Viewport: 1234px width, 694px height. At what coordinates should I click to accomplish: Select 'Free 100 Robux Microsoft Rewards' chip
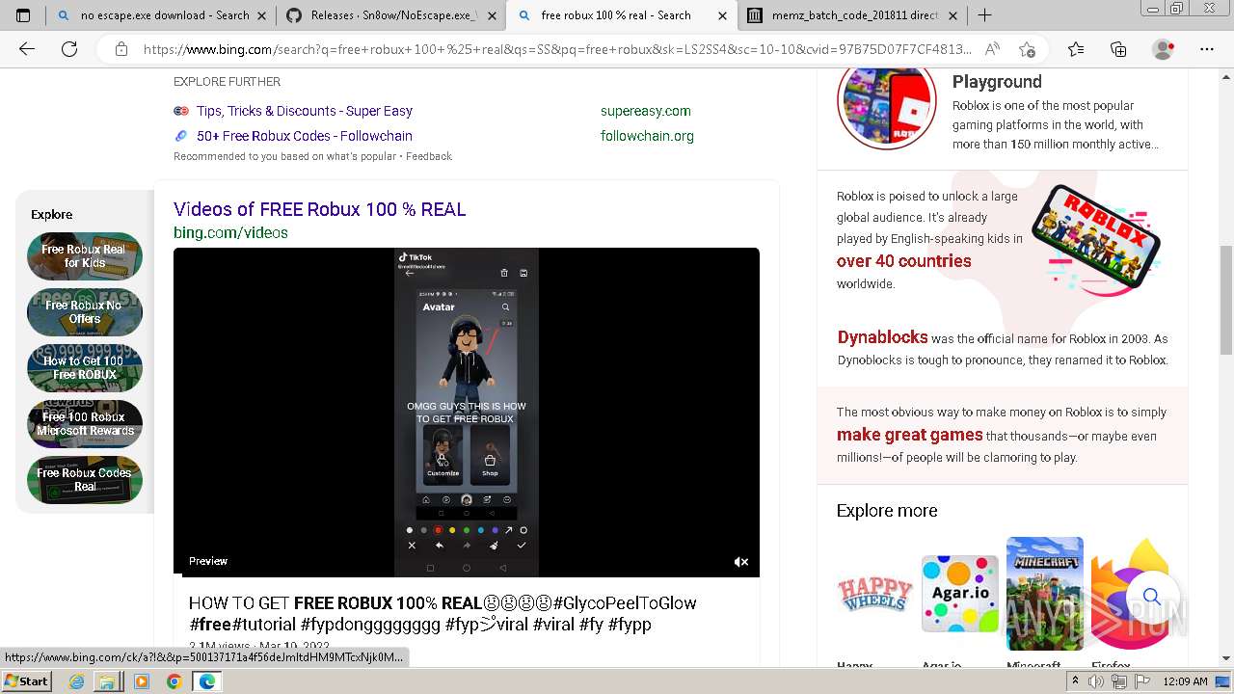[x=85, y=423]
